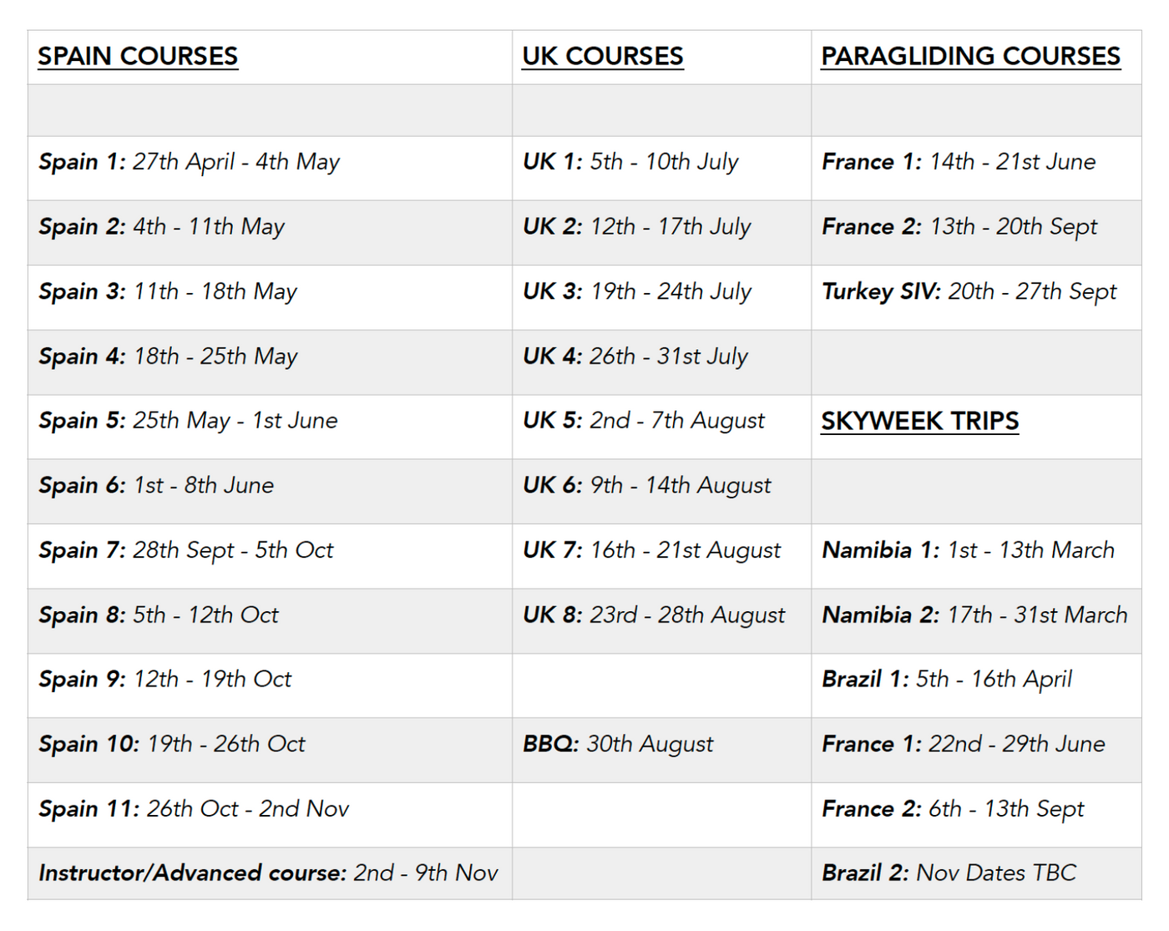Select Turkey SIV 20th - 27th Sept
The height and width of the screenshot is (931, 1169).
point(969,291)
